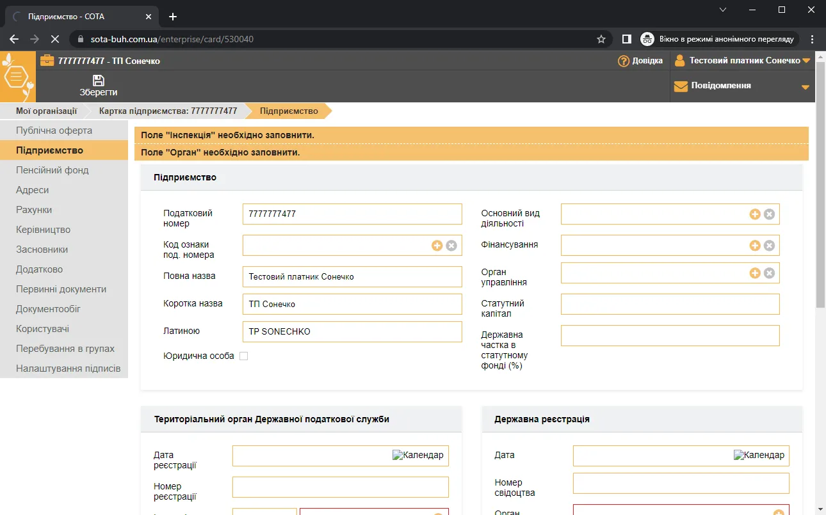This screenshot has height=515, width=826.
Task: Open calendar for Дата реєстрації
Action: click(418, 456)
